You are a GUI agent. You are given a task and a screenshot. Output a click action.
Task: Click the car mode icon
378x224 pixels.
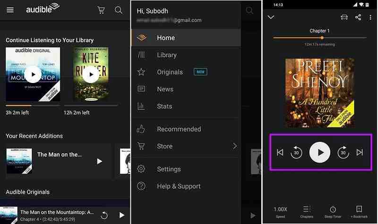(x=344, y=17)
